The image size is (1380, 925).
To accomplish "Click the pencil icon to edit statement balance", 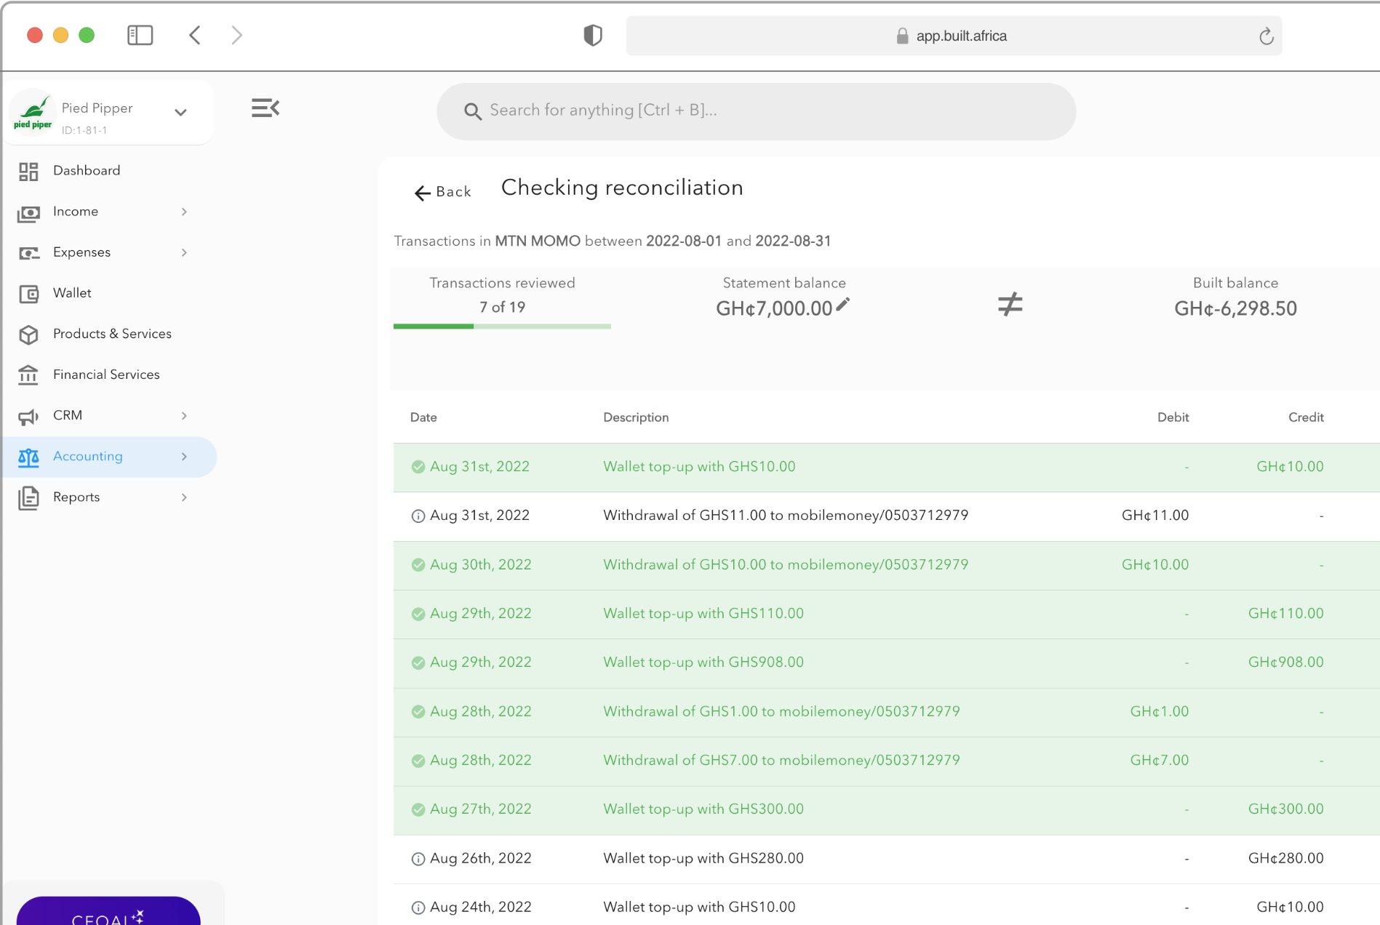I will (842, 305).
